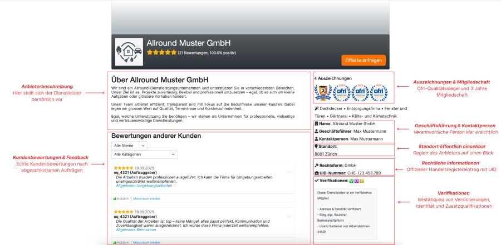
Task: Click the Allround Muster GmbH company logo
Action: (x=128, y=52)
